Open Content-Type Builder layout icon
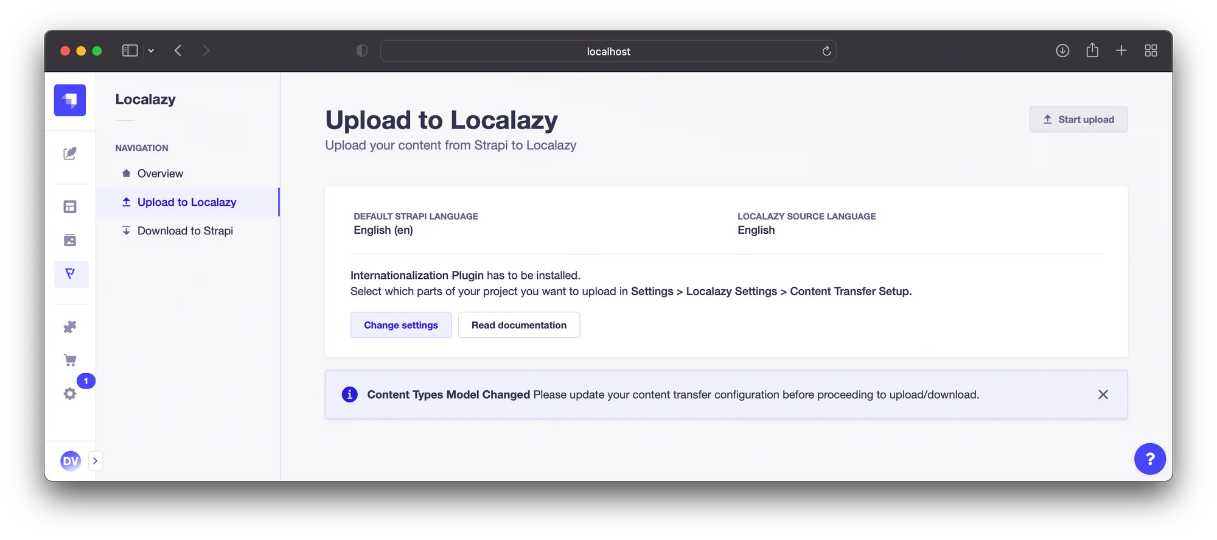This screenshot has width=1217, height=540. pyautogui.click(x=70, y=207)
